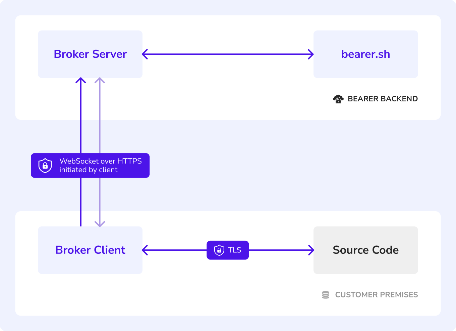Click the Source Code box
This screenshot has width=456, height=331.
pyautogui.click(x=365, y=250)
